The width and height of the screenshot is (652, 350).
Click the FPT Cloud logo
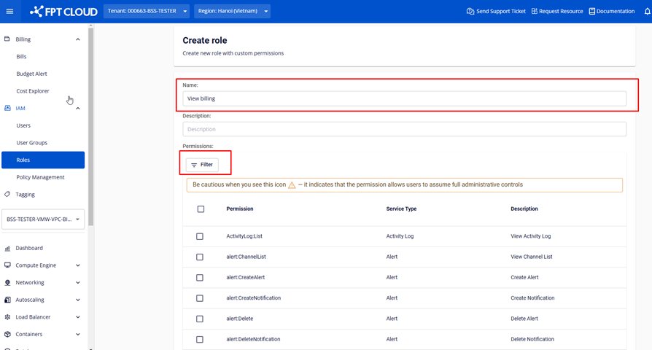coord(63,12)
